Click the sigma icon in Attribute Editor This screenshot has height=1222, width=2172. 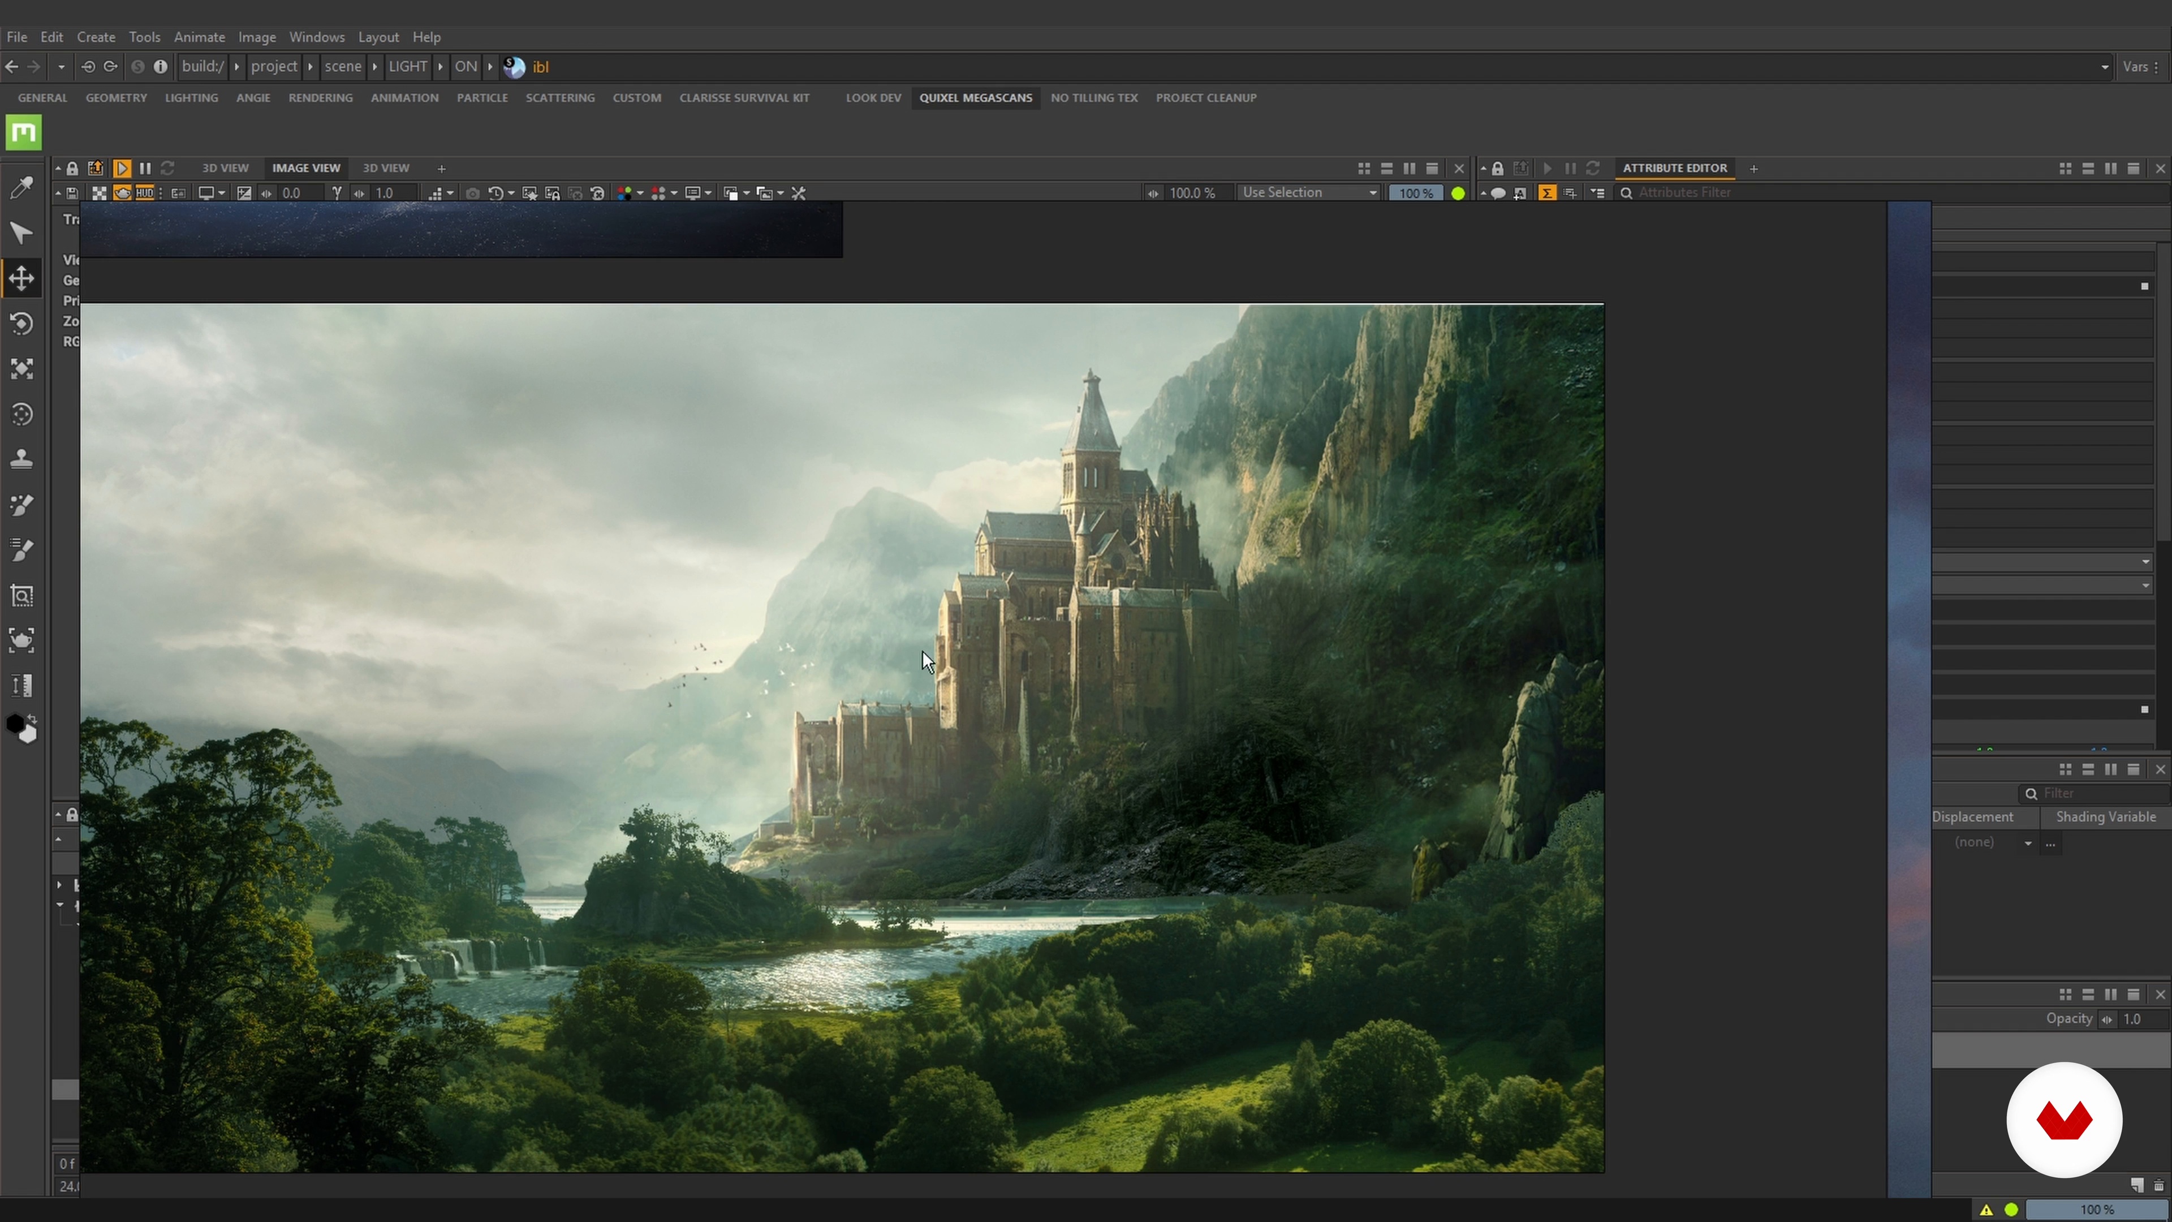point(1546,193)
